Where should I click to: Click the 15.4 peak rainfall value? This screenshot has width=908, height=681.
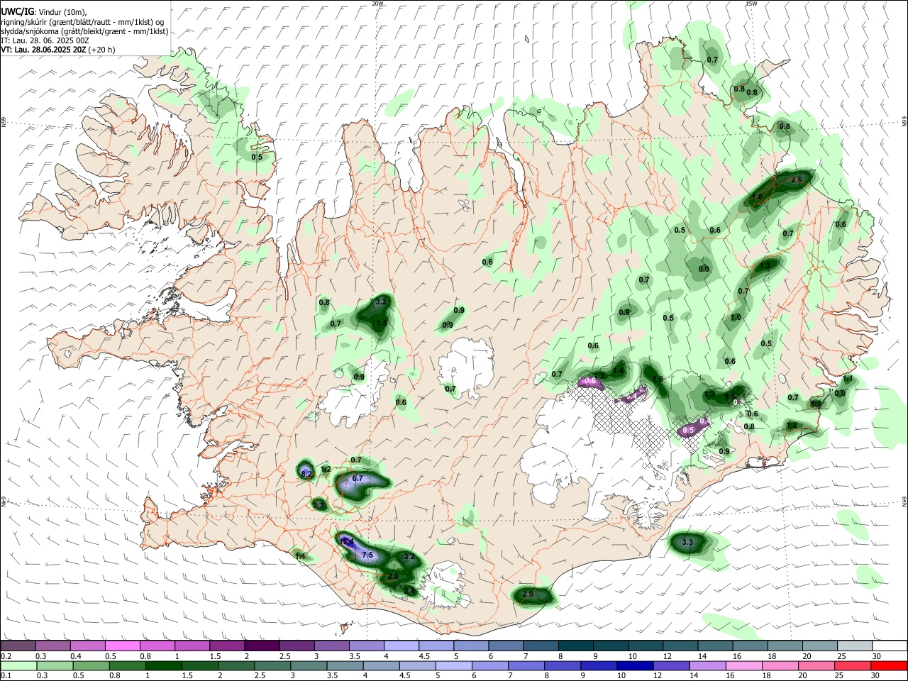(347, 543)
